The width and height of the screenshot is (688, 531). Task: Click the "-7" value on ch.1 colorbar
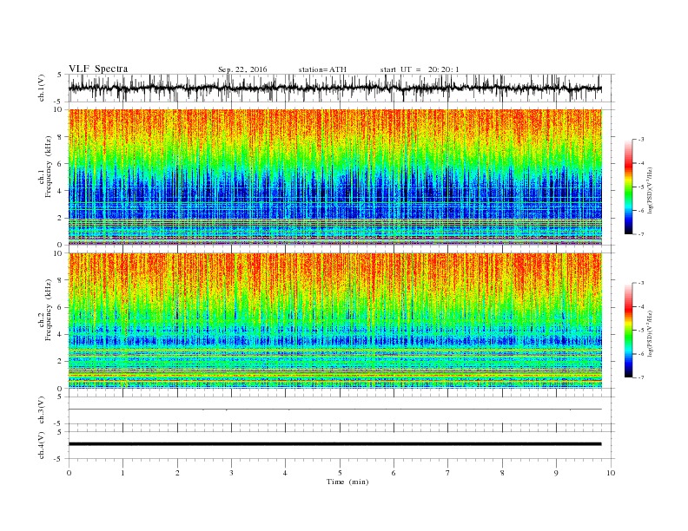[640, 234]
